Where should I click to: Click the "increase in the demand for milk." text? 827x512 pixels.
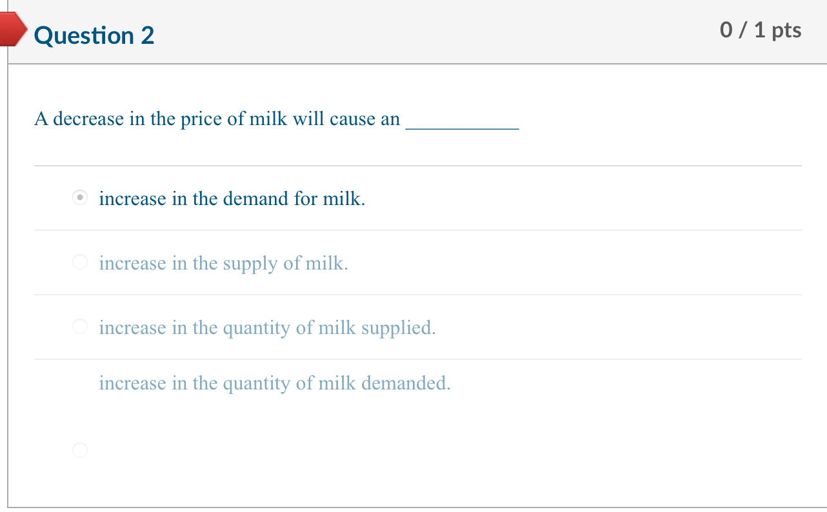[x=232, y=199]
